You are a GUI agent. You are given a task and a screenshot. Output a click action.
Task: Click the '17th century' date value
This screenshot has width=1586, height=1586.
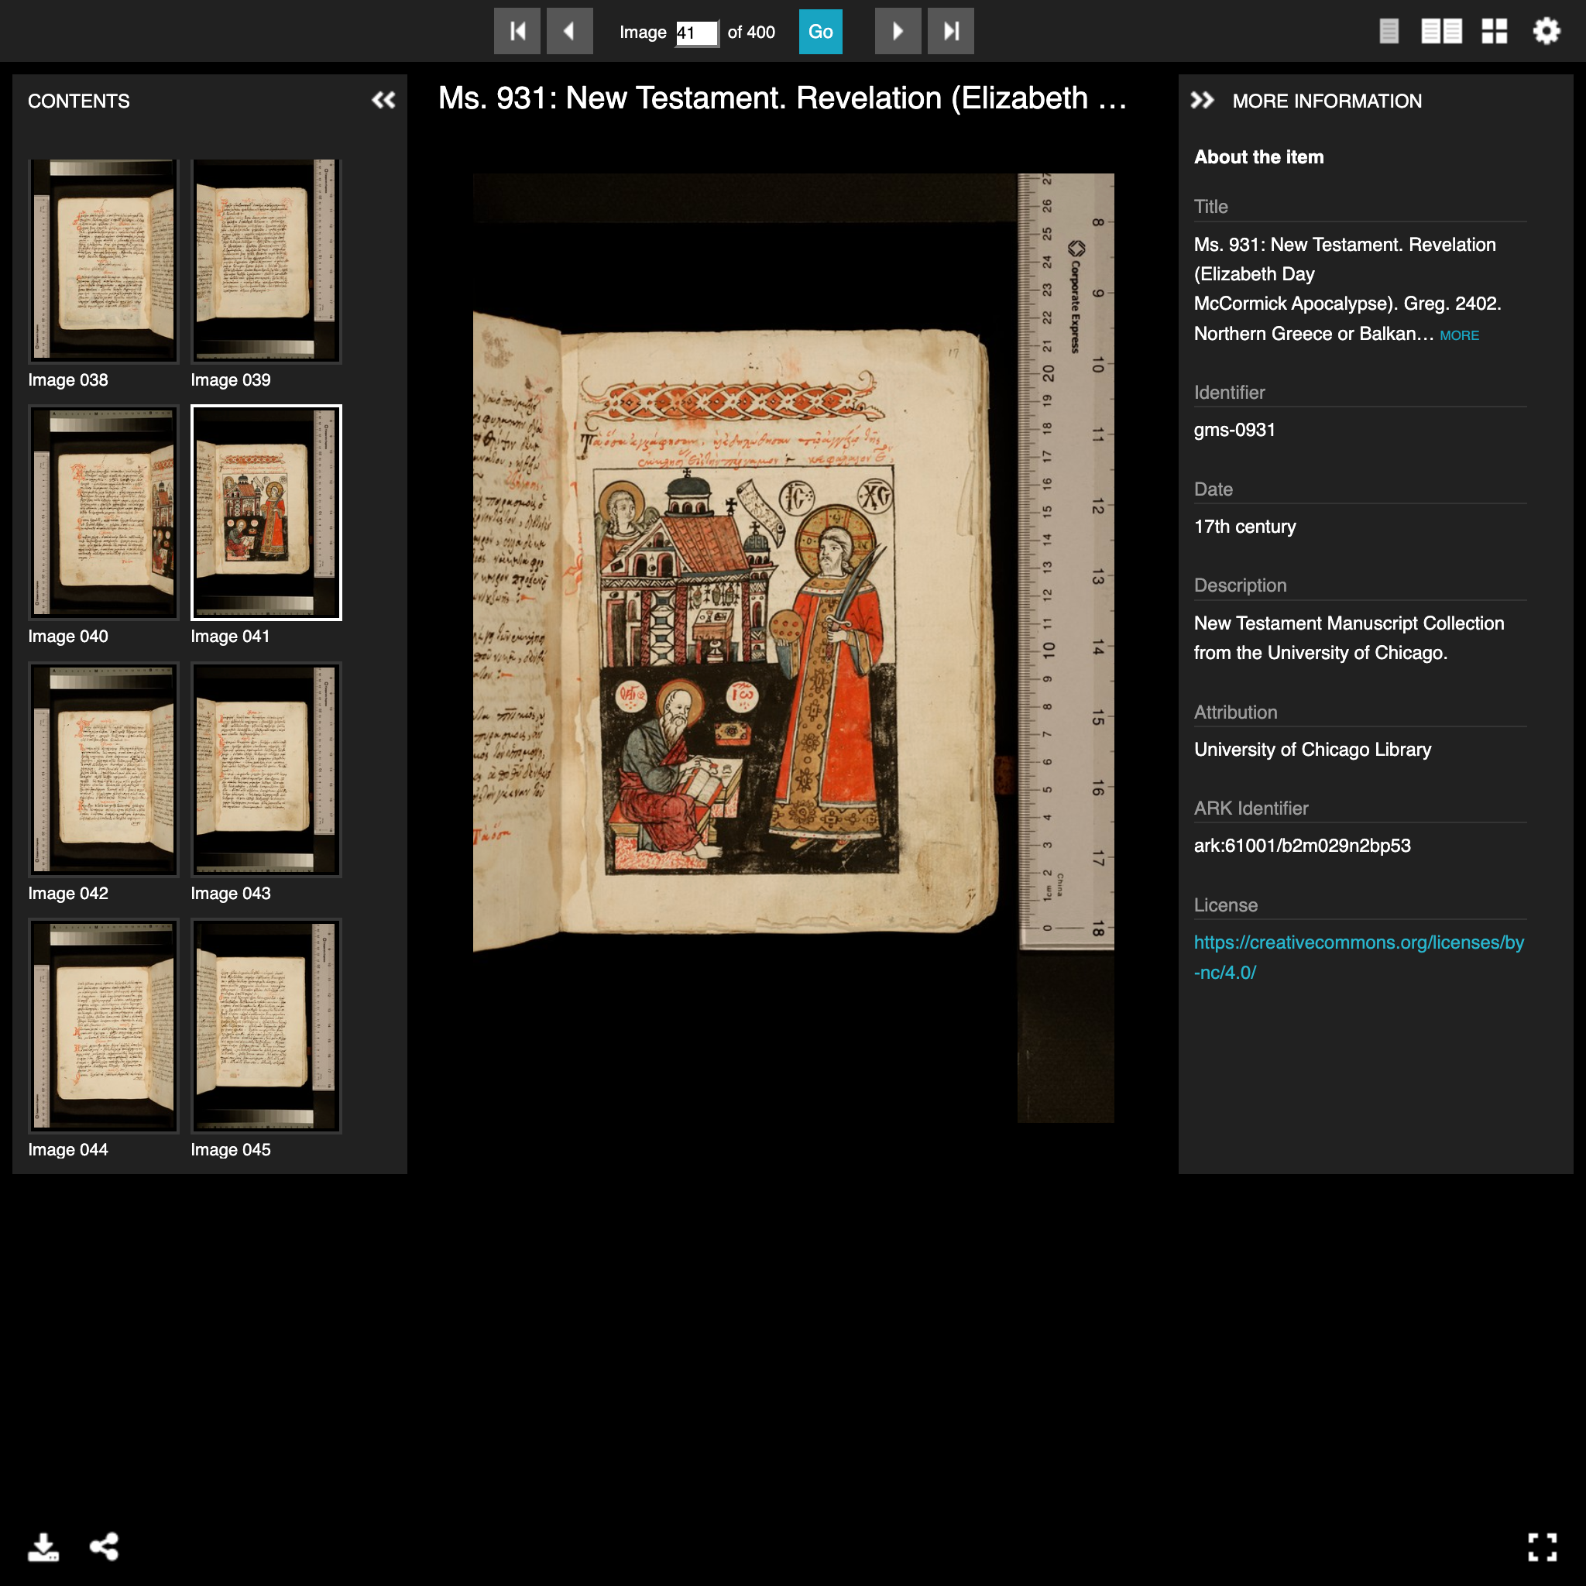[x=1244, y=526]
